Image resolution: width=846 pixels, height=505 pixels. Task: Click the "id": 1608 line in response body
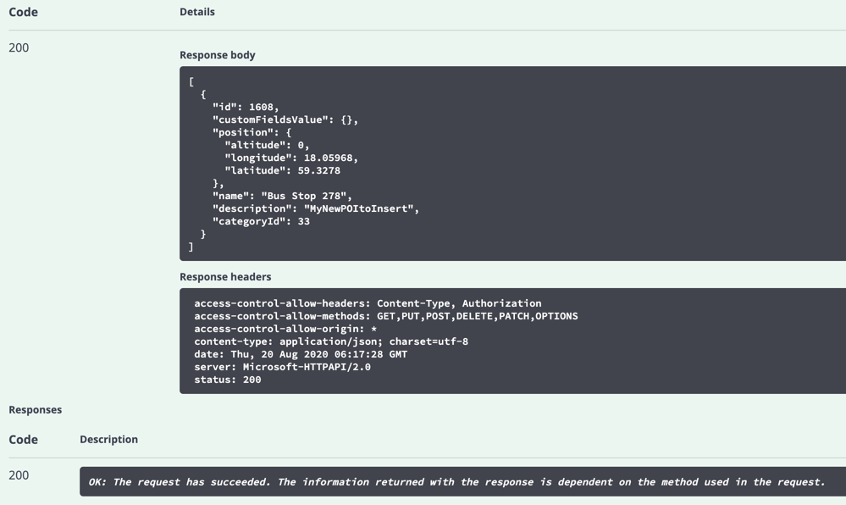coord(246,107)
